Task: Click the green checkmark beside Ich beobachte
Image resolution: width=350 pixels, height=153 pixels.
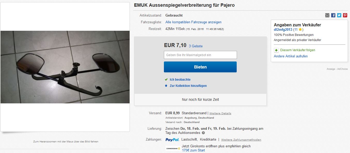Action: pos(166,80)
